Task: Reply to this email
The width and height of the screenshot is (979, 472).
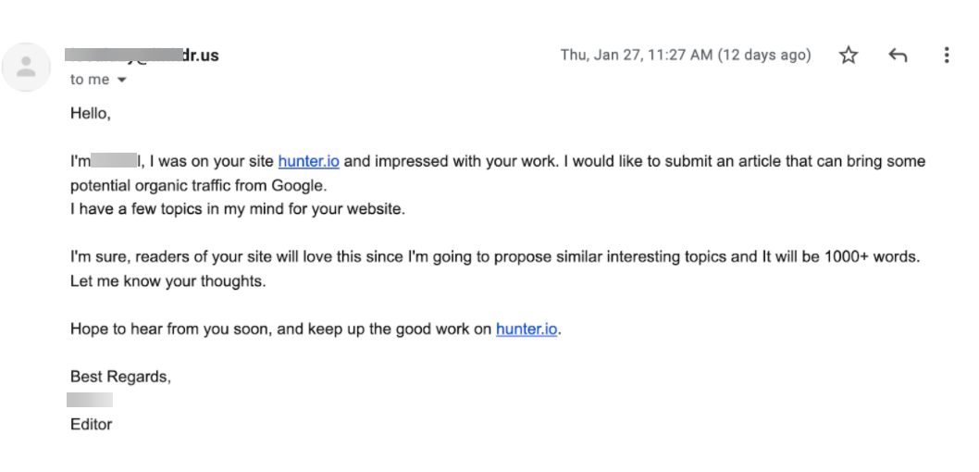Action: (x=897, y=56)
